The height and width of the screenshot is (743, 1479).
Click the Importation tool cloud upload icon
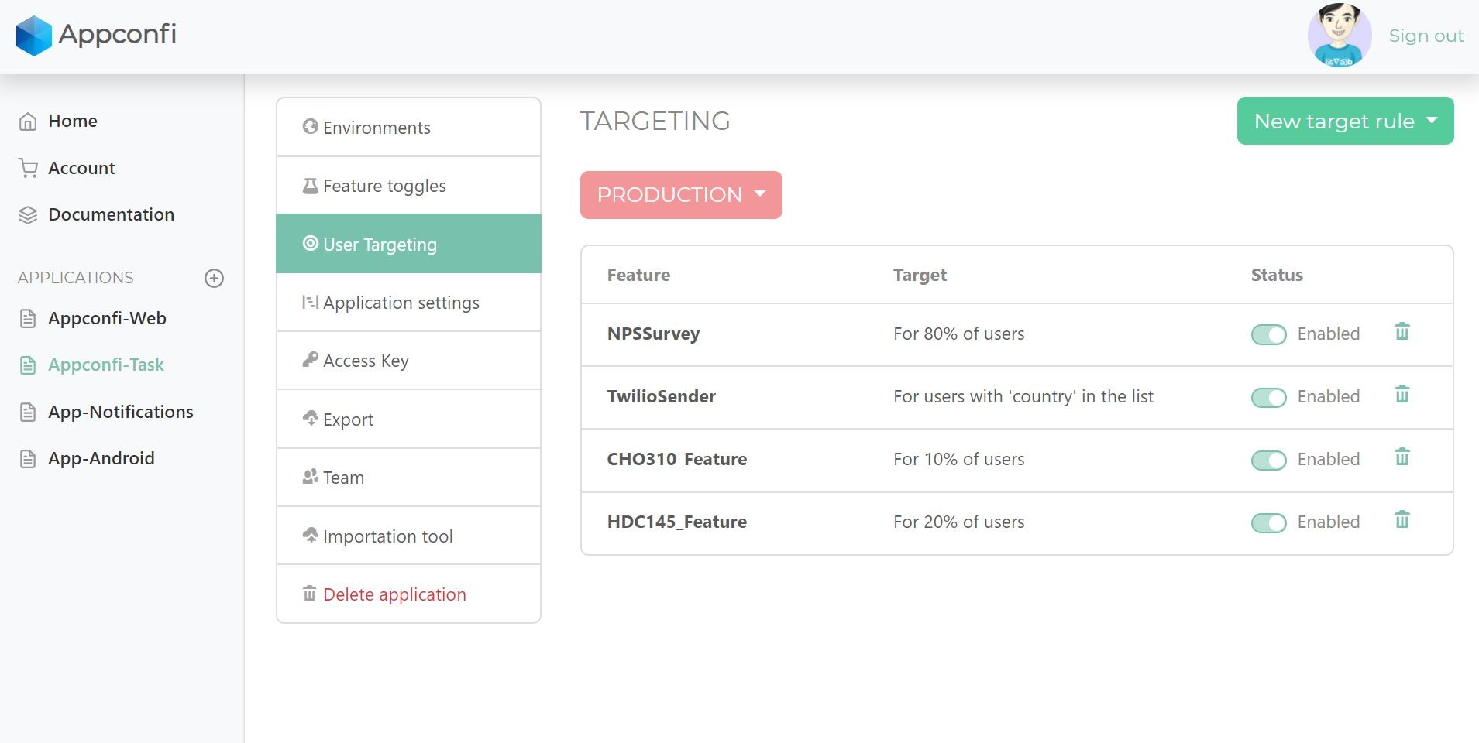pos(310,535)
